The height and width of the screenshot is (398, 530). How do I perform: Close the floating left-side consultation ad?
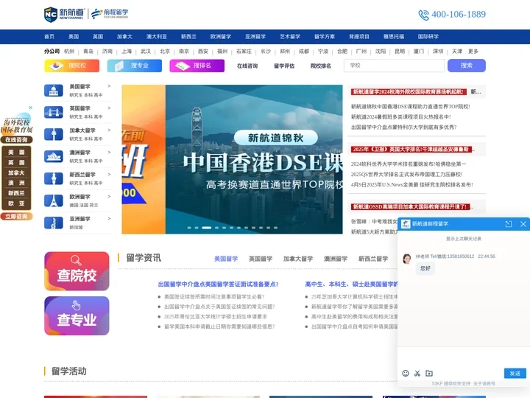click(30, 108)
